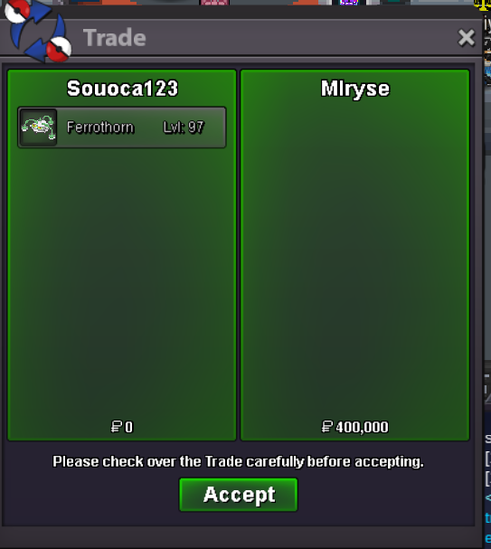Select the Ferrothorn Lvl 97 trade entry

[122, 128]
